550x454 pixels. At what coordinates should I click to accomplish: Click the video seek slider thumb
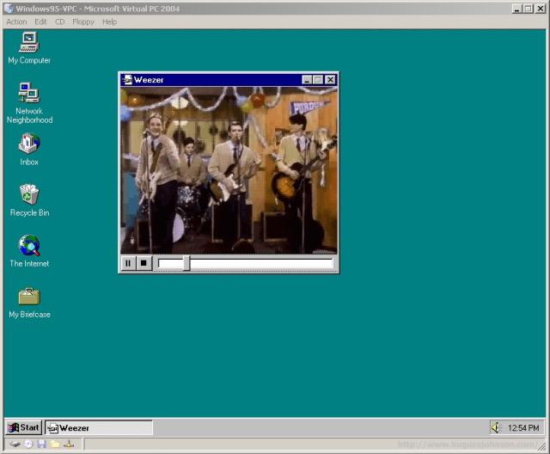coord(186,263)
